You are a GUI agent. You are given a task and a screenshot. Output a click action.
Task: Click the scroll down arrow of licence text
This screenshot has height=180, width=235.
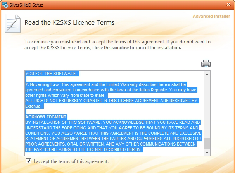[207, 152]
